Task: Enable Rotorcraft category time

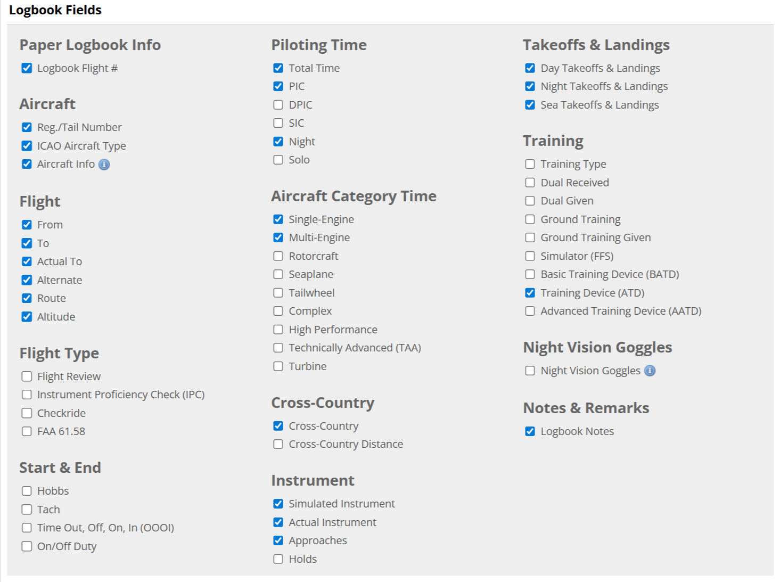Action: pos(277,256)
